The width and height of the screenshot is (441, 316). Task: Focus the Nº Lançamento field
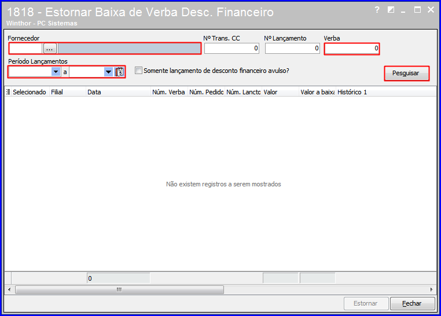point(292,49)
